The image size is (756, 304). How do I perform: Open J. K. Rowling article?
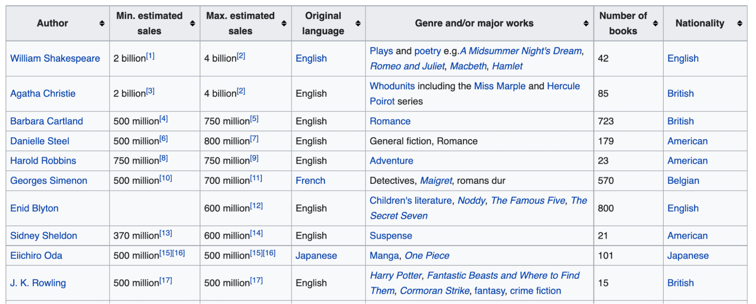click(38, 283)
